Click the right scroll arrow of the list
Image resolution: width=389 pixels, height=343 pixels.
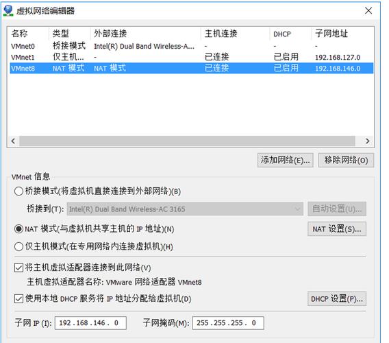[x=367, y=141]
